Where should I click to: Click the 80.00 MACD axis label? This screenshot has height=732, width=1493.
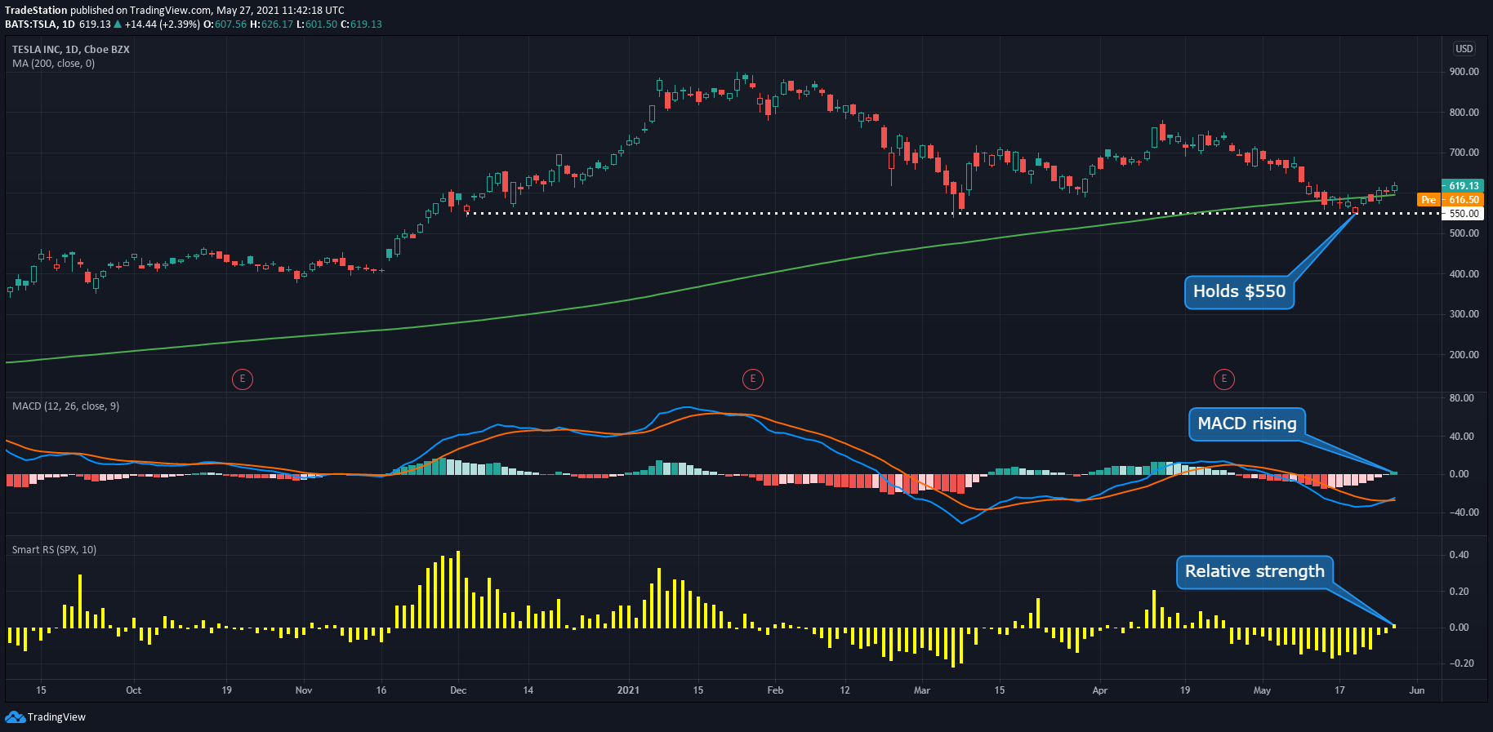click(x=1461, y=398)
